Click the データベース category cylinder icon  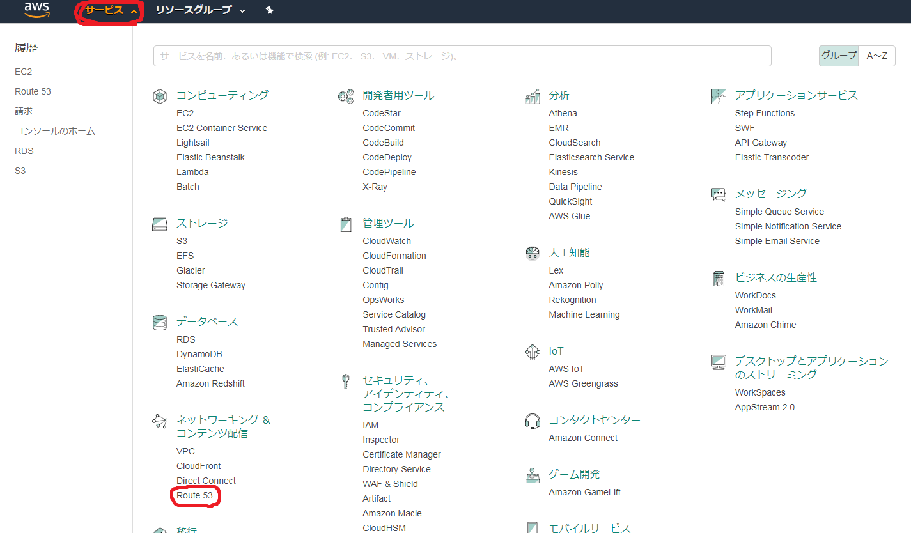[x=159, y=322]
